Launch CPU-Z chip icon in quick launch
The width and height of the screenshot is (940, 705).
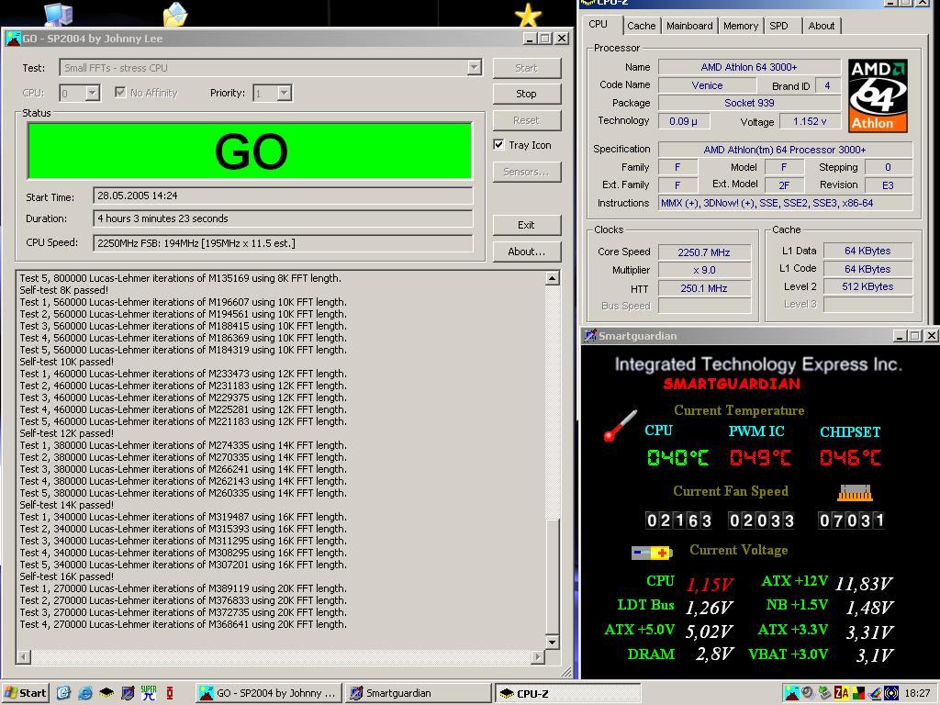coord(106,693)
